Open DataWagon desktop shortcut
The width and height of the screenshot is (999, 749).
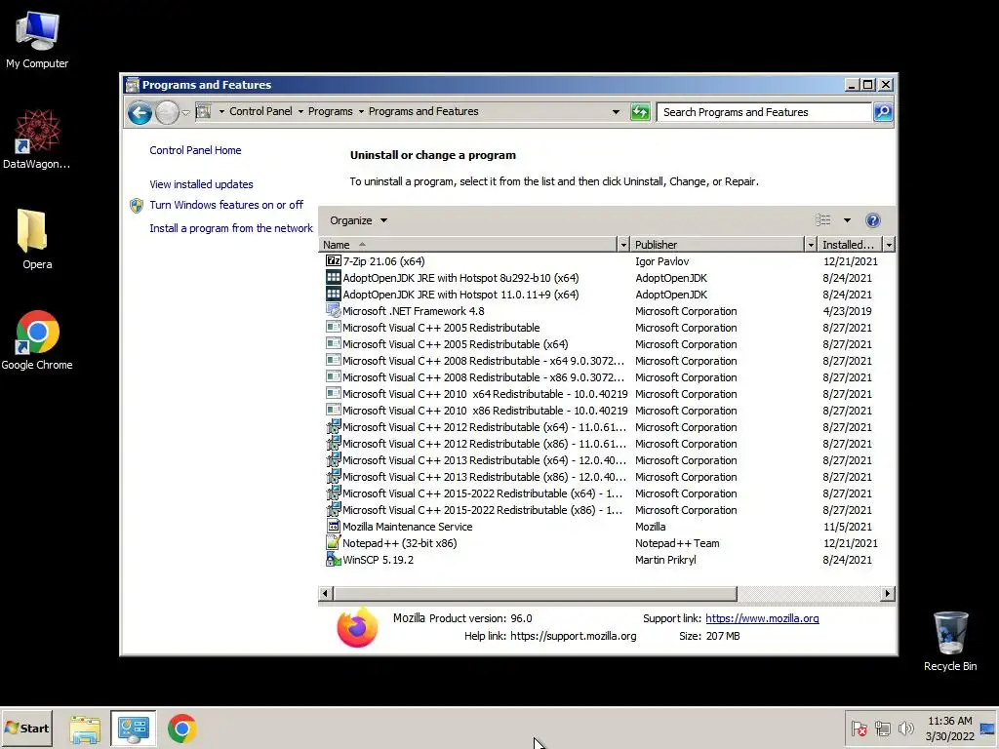click(x=37, y=140)
